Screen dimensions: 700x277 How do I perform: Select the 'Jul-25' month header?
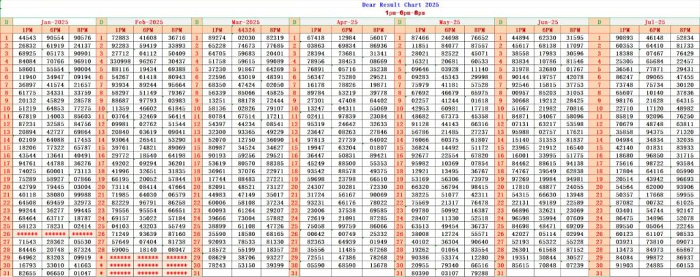coord(654,22)
